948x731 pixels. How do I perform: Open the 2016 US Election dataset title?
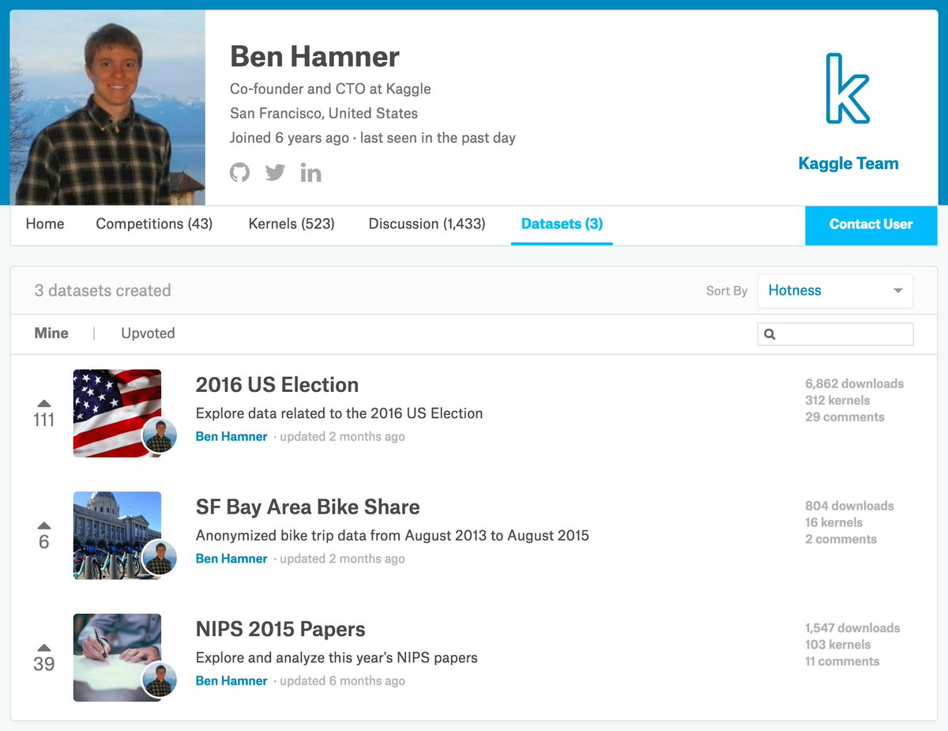pyautogui.click(x=277, y=385)
